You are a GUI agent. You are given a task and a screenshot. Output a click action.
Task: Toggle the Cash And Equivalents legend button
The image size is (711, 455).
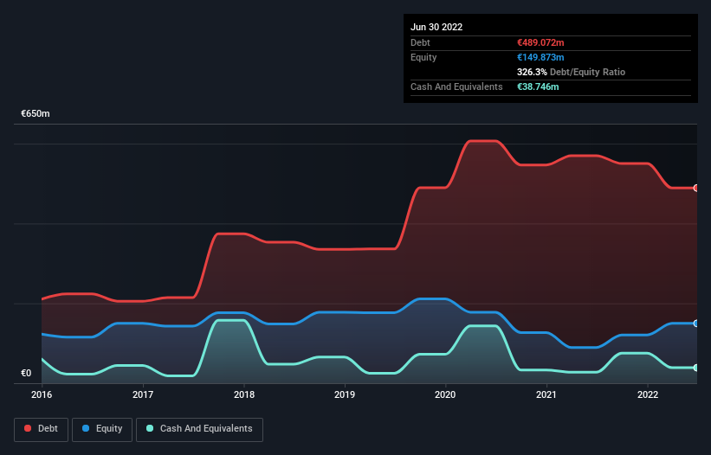point(199,429)
